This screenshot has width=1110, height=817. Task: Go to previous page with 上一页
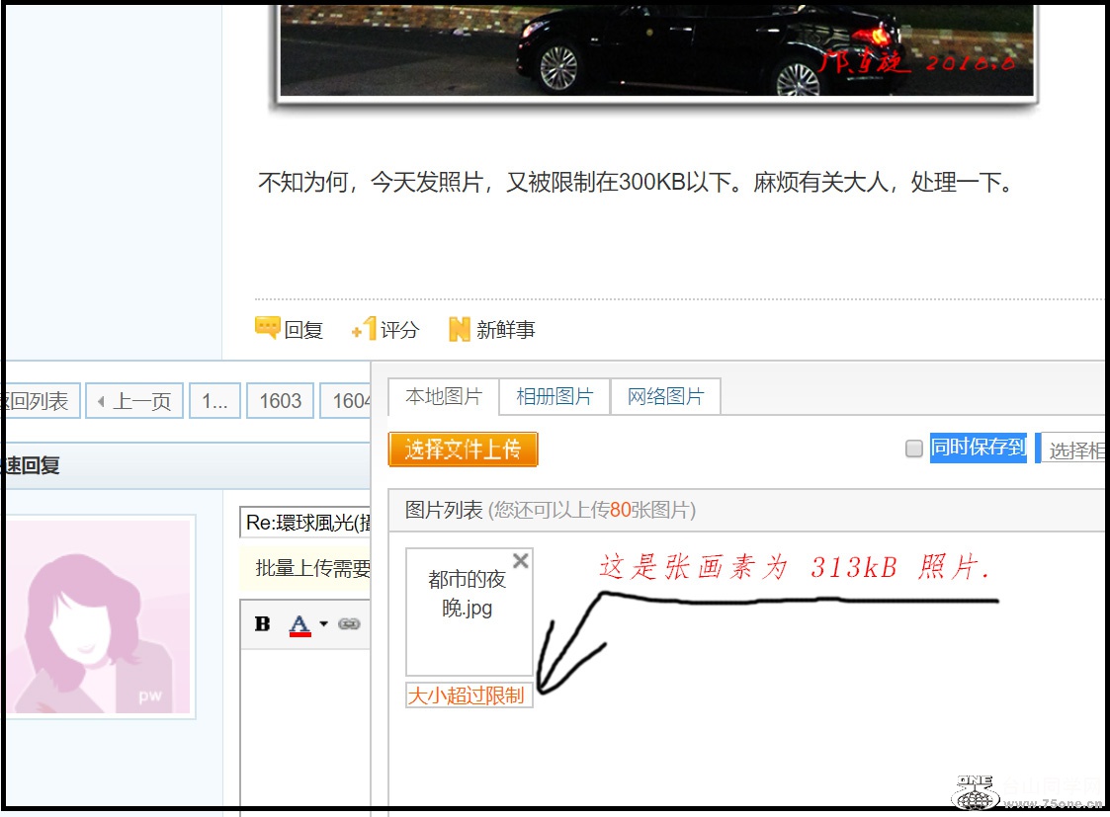point(134,401)
